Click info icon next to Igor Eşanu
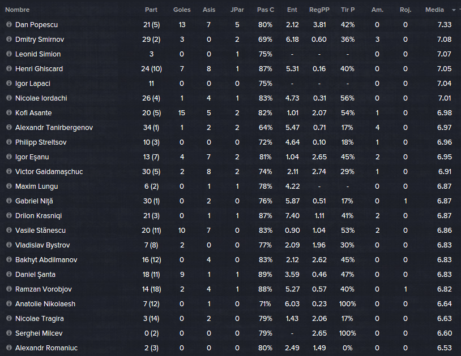The image size is (461, 356). tap(9, 157)
